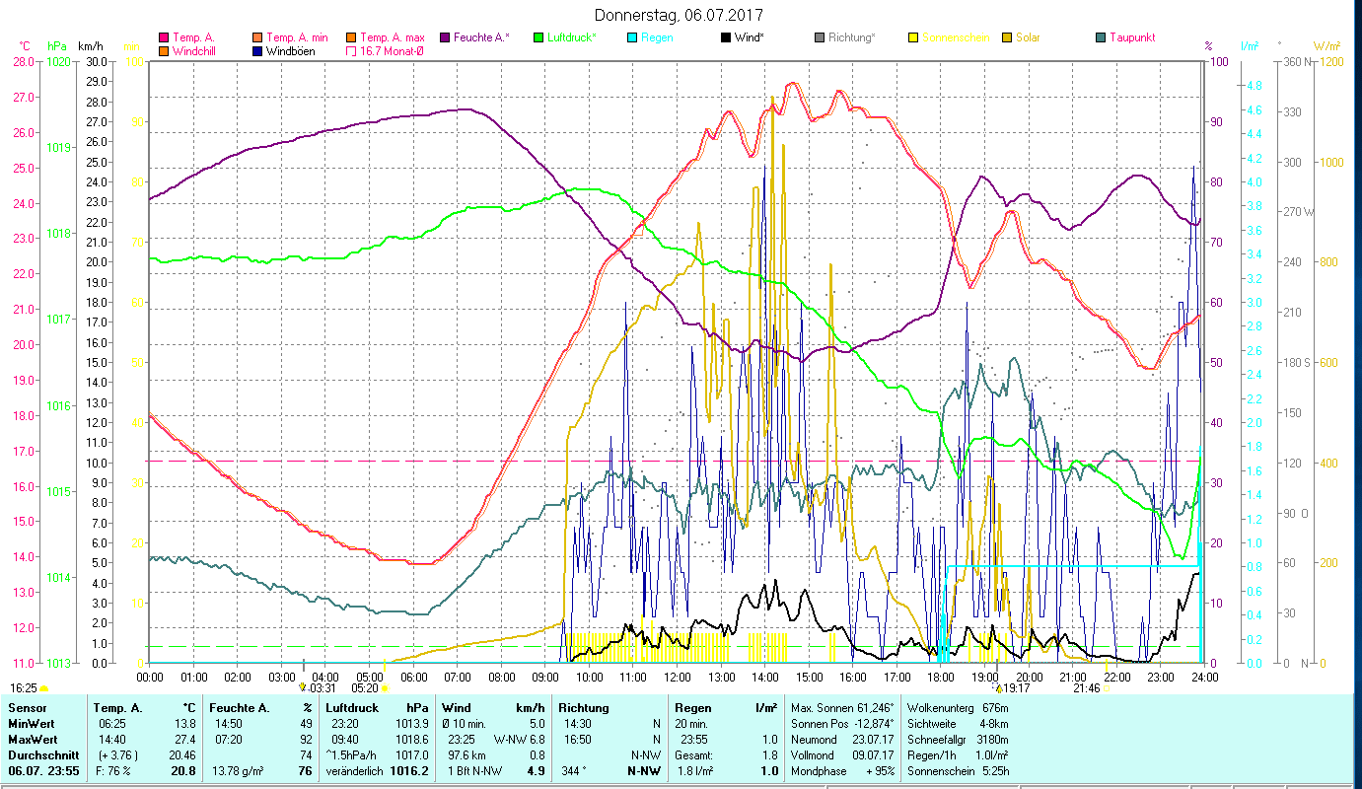
Task: Click the W/m² axis unit label
Action: [x=1326, y=46]
